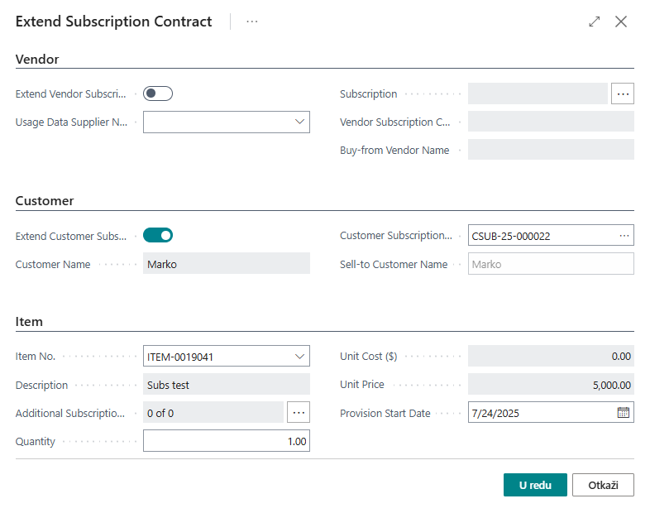Image resolution: width=650 pixels, height=513 pixels.
Task: Close the Extend Subscription Contract dialog
Action: click(621, 22)
